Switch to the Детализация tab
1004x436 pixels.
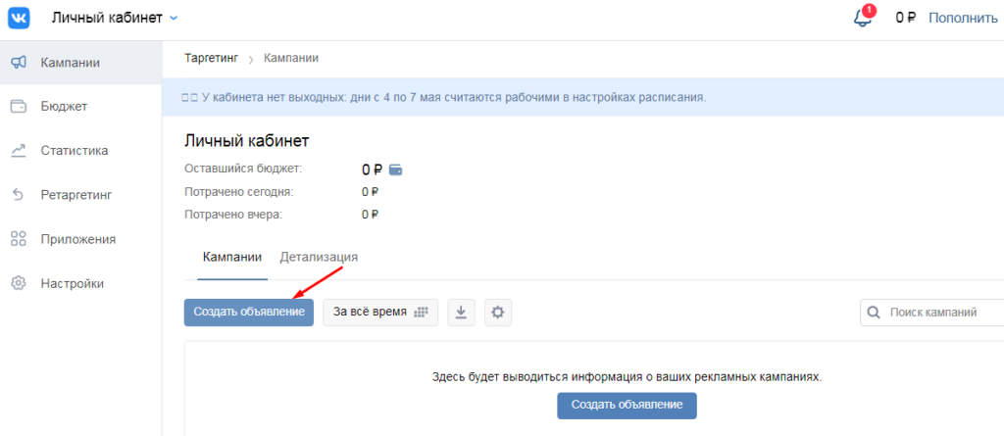point(319,257)
